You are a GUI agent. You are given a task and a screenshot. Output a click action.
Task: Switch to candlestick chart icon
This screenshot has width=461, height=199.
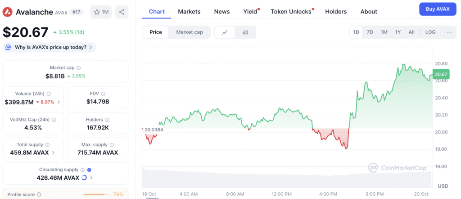click(x=245, y=32)
